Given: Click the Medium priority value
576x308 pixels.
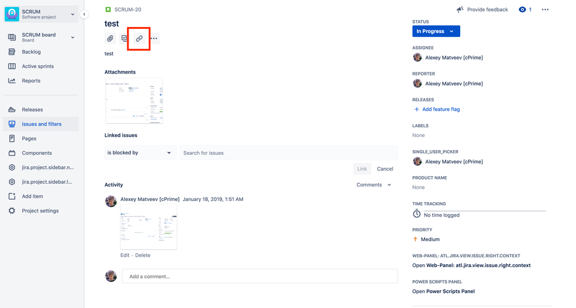Looking at the screenshot, I should tap(430, 239).
